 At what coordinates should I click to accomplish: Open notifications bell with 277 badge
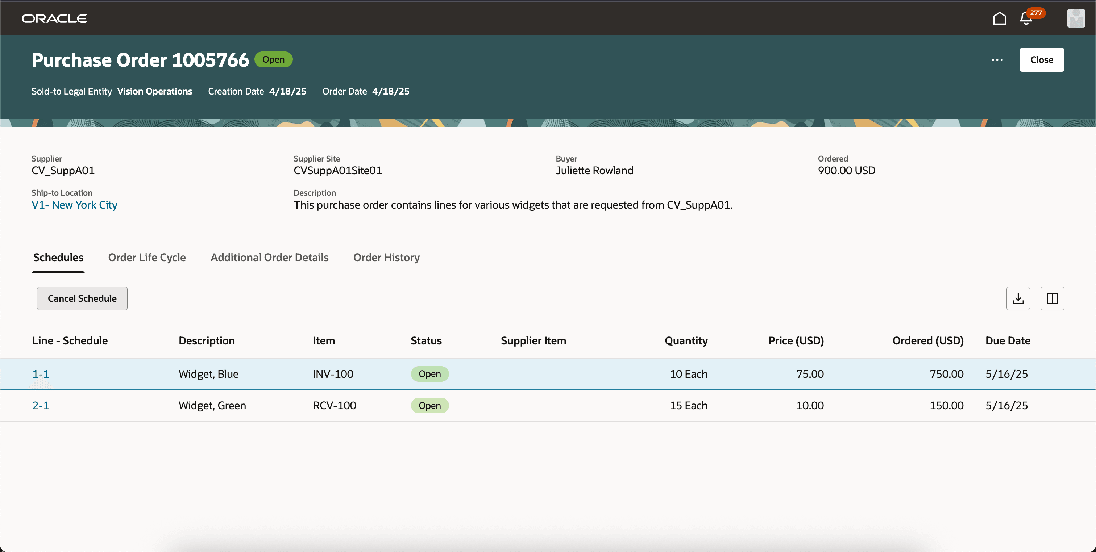click(x=1026, y=18)
